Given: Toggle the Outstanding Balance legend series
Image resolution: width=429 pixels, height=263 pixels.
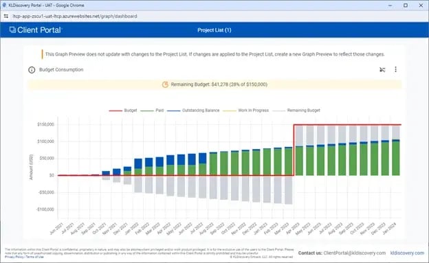Looking at the screenshot, I should click(193, 111).
